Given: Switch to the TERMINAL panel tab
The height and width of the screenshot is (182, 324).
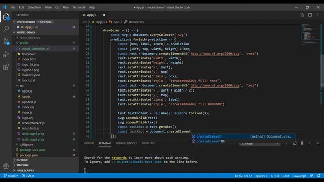Looking at the screenshot, I should [x=105, y=143].
